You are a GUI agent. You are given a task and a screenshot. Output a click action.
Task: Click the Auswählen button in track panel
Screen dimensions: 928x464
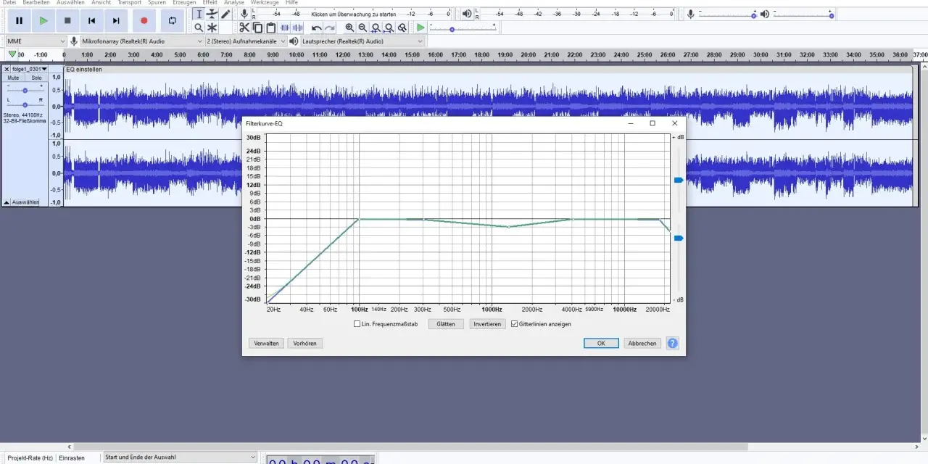[x=25, y=202]
